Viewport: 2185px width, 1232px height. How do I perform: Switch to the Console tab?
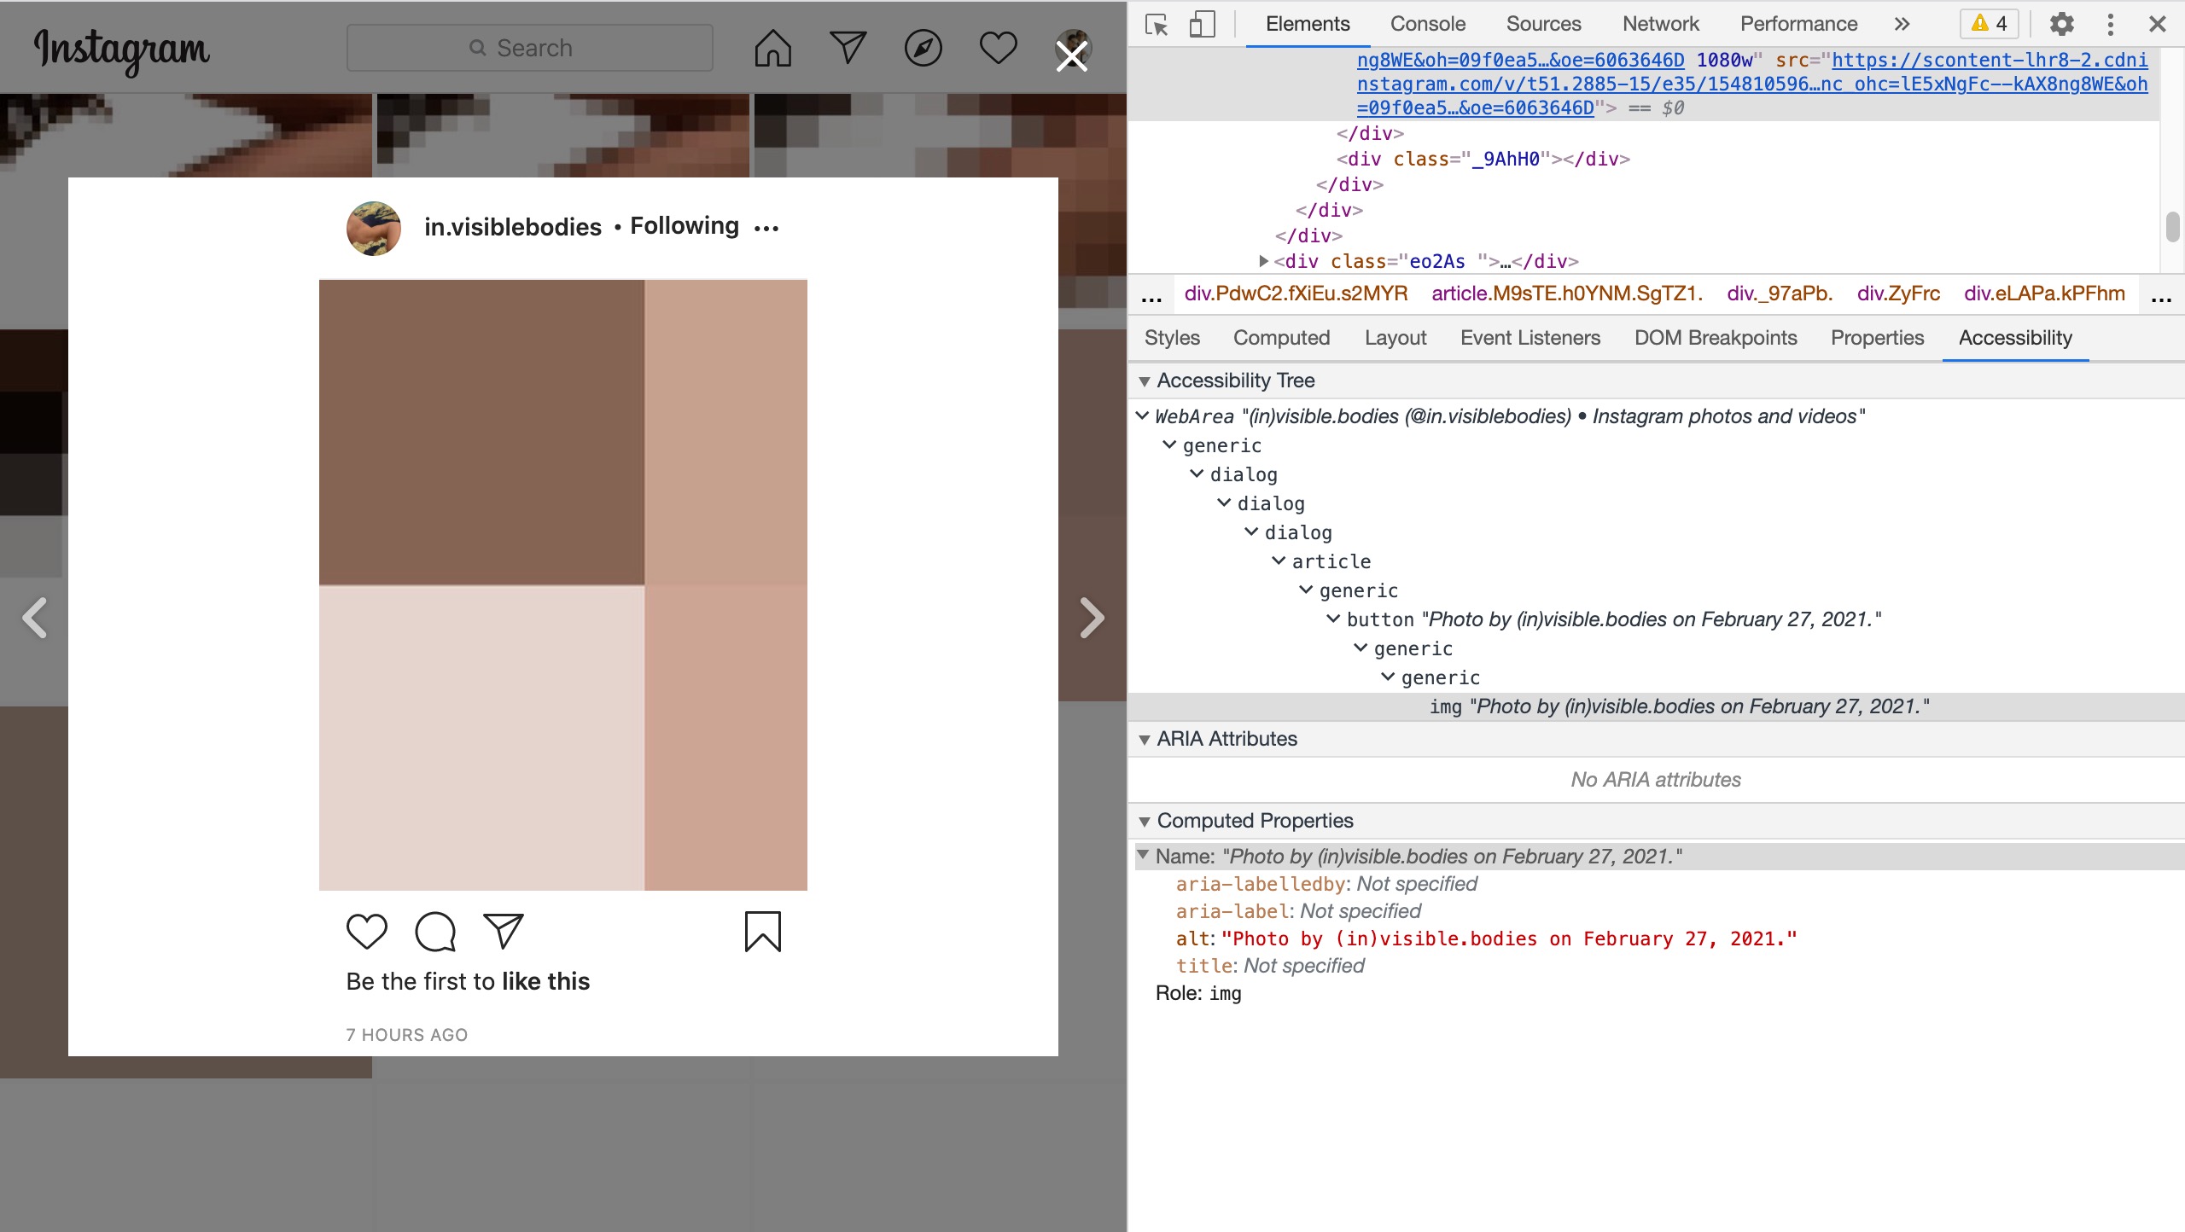(x=1427, y=24)
